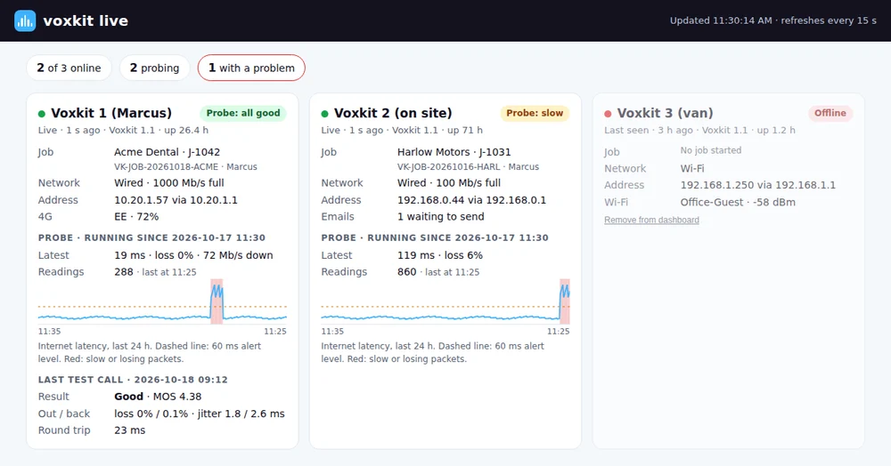Click the red spike in Voxkit 1 latency chart

point(217,301)
